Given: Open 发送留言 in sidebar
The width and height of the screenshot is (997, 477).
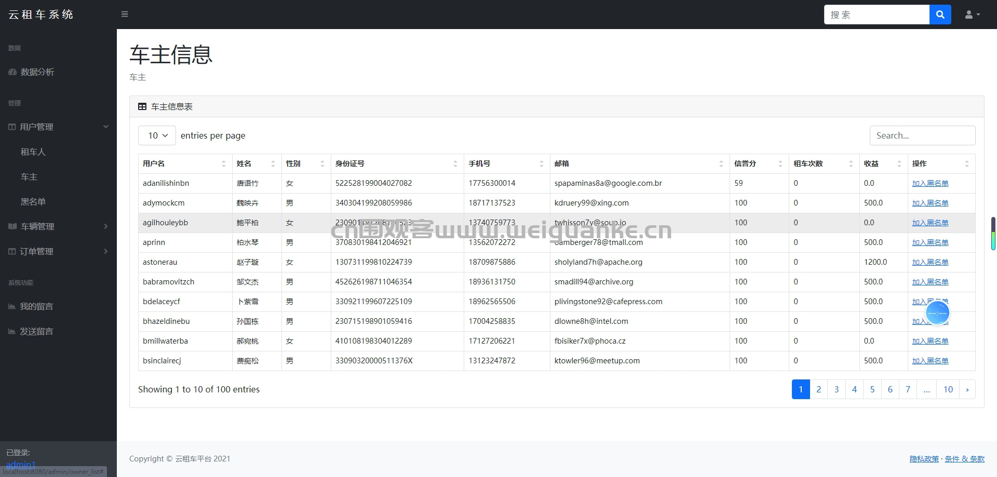Looking at the screenshot, I should pos(36,331).
